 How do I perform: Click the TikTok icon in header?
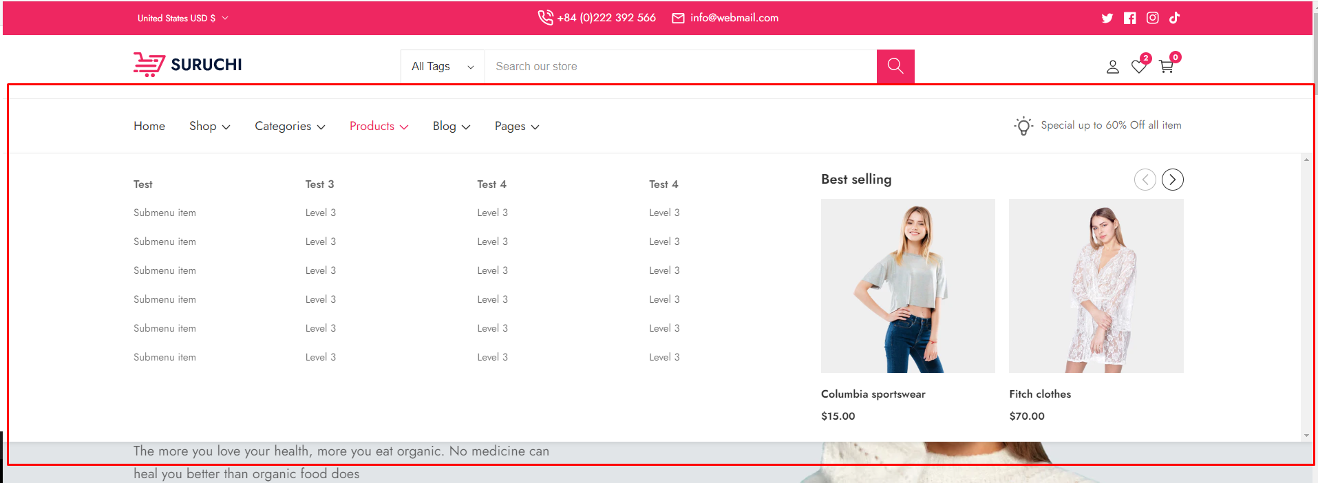point(1174,18)
